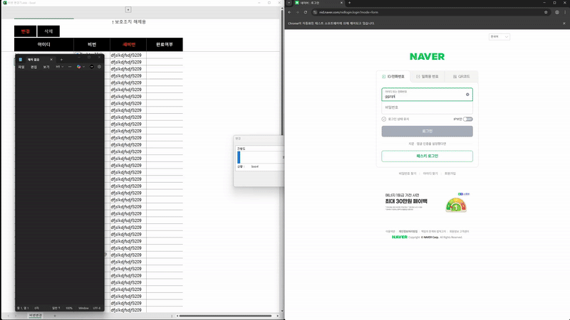
Task: Switch to the 일회용 번호 login tab
Action: 427,77
